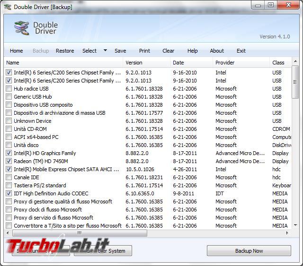Sort list by Name column header
303x266 pixels.
[63, 63]
